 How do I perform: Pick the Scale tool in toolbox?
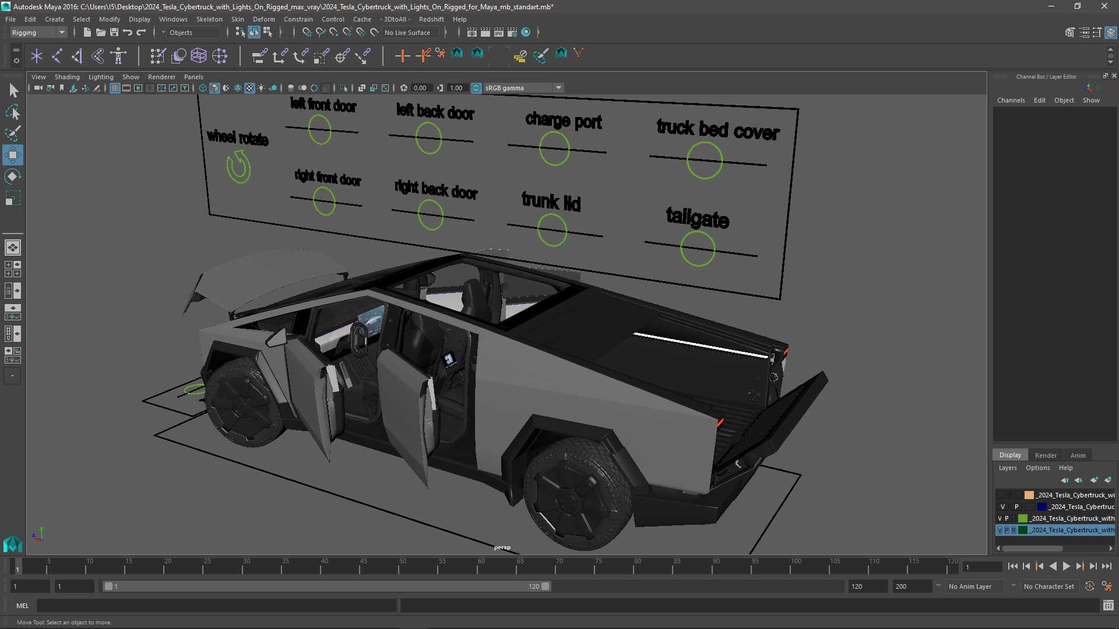(x=13, y=198)
